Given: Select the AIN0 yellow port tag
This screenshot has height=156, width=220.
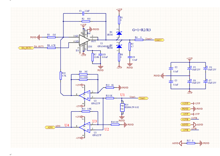Looking at the screenshot, I should pos(50,127).
